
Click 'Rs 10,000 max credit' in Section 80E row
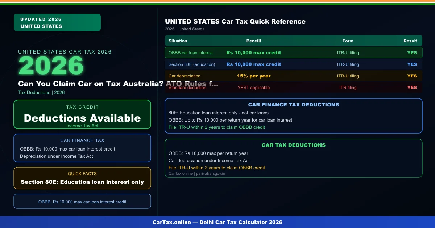(254, 64)
